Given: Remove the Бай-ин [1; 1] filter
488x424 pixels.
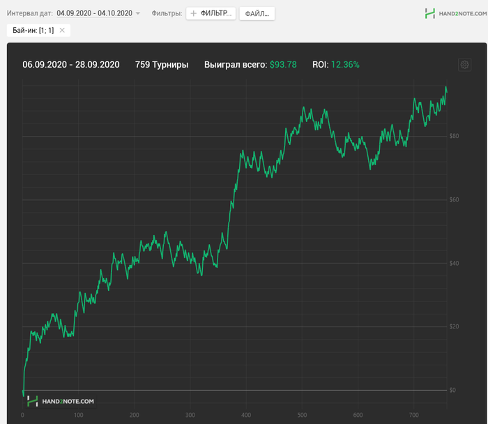Looking at the screenshot, I should (x=62, y=30).
